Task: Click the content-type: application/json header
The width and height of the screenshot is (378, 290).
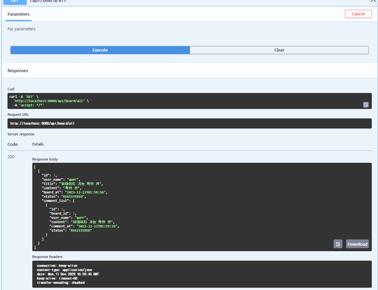Action: 64,270
